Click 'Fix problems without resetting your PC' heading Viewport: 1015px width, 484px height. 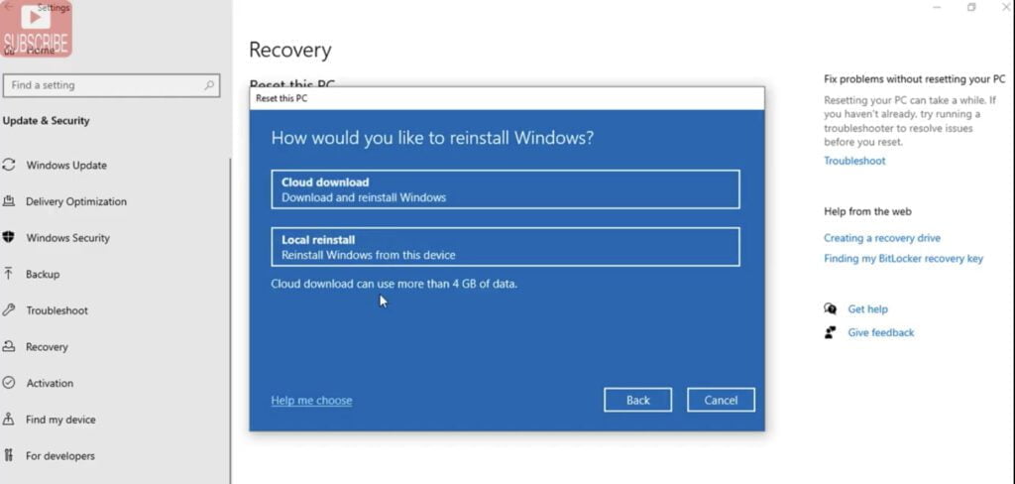coord(915,79)
